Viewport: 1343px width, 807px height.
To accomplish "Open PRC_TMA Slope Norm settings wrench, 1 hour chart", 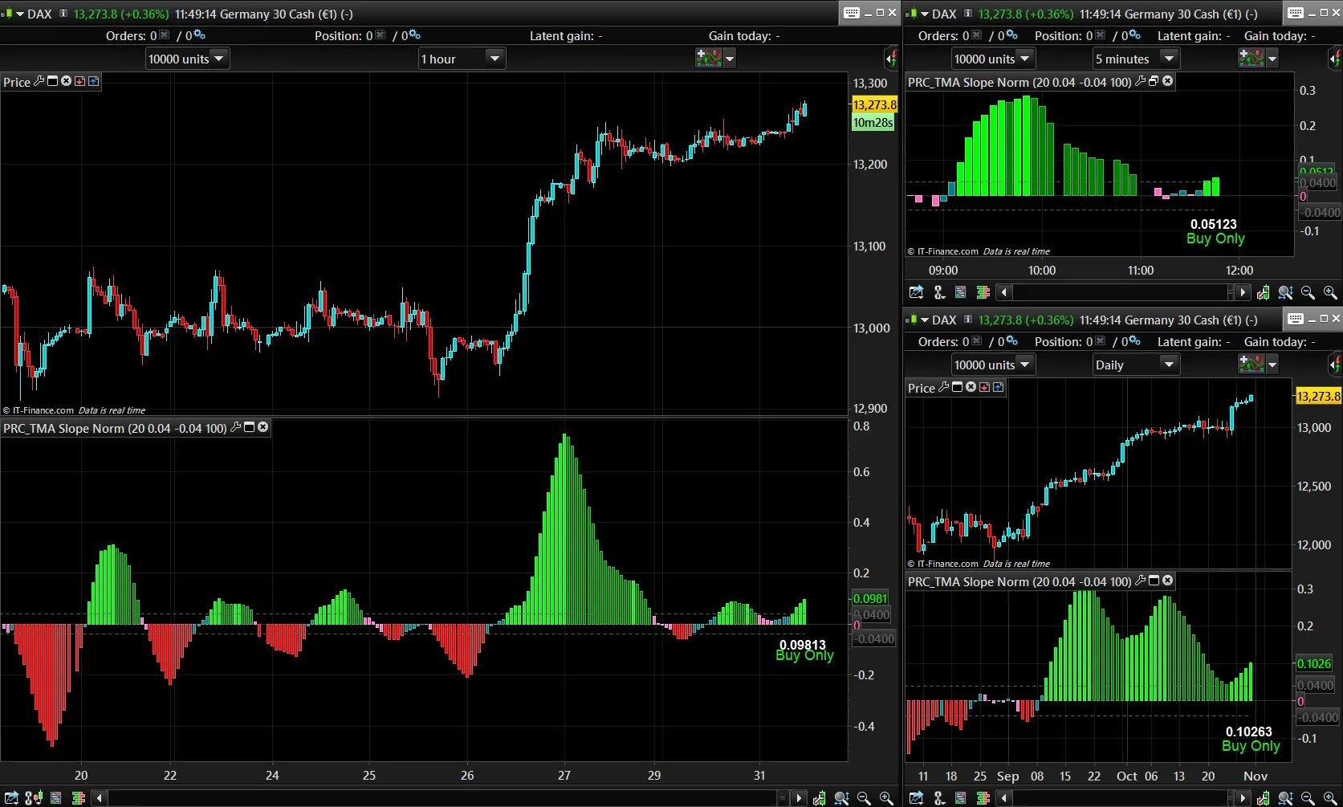I will click(235, 427).
